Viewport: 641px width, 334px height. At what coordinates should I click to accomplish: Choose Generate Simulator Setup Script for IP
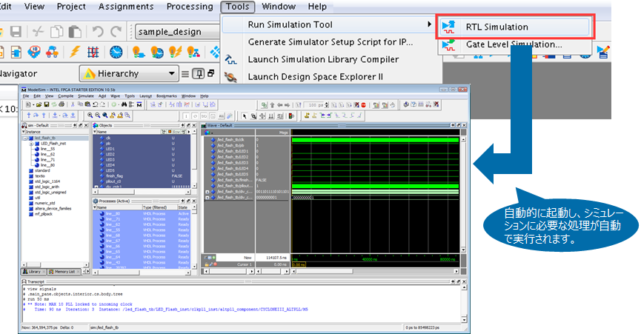331,42
